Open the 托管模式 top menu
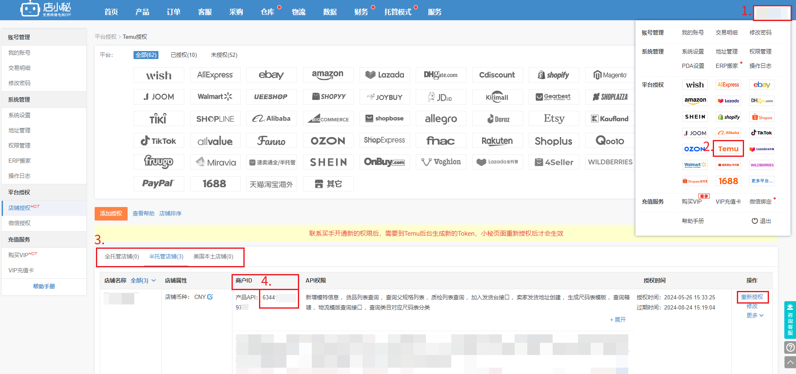The image size is (796, 374). (398, 12)
